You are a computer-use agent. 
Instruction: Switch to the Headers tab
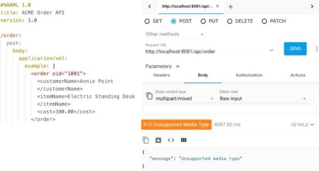tap(162, 75)
